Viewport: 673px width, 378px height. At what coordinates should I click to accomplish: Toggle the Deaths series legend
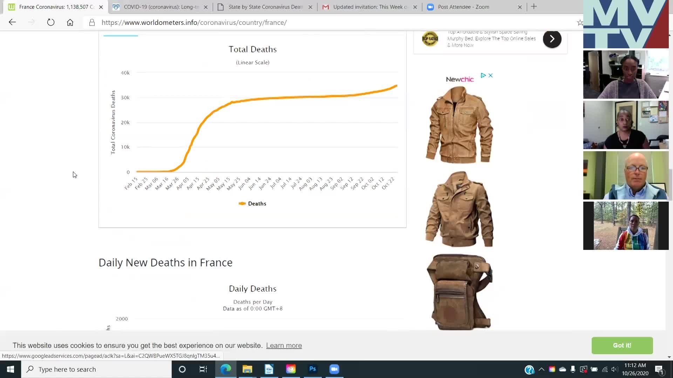(x=252, y=204)
